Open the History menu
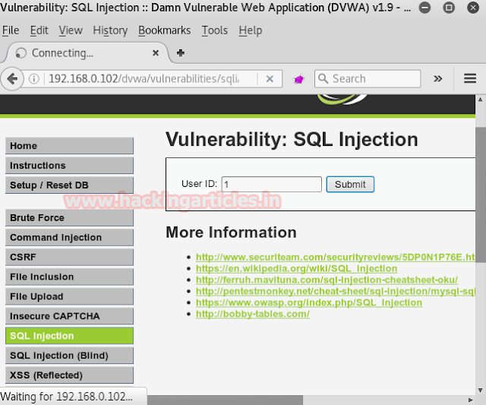This screenshot has width=486, height=405. click(110, 30)
